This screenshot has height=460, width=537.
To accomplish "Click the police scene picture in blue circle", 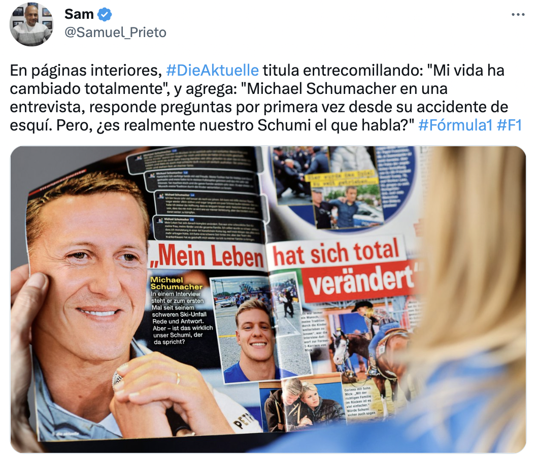I will (327, 188).
